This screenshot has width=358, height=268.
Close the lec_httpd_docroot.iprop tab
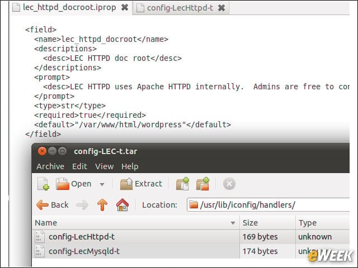pos(125,7)
